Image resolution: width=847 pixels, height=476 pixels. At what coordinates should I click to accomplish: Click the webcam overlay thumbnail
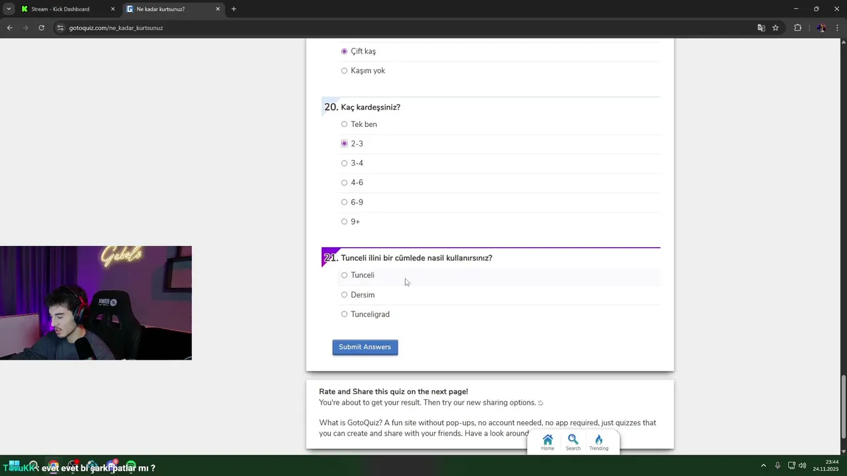(x=96, y=303)
